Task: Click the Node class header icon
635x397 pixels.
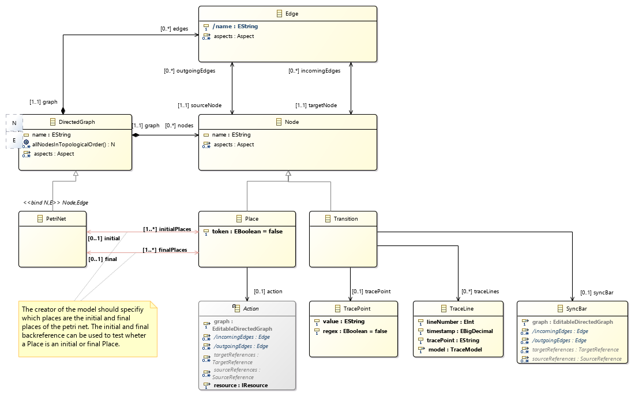Action: (279, 122)
